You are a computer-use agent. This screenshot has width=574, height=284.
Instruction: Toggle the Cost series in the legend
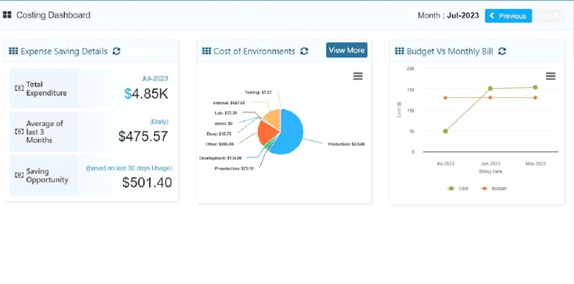pos(457,188)
